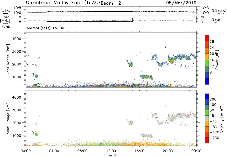Click the '3000' tick in power panel
Screen dimensions: 227x157
[x=16, y=52]
